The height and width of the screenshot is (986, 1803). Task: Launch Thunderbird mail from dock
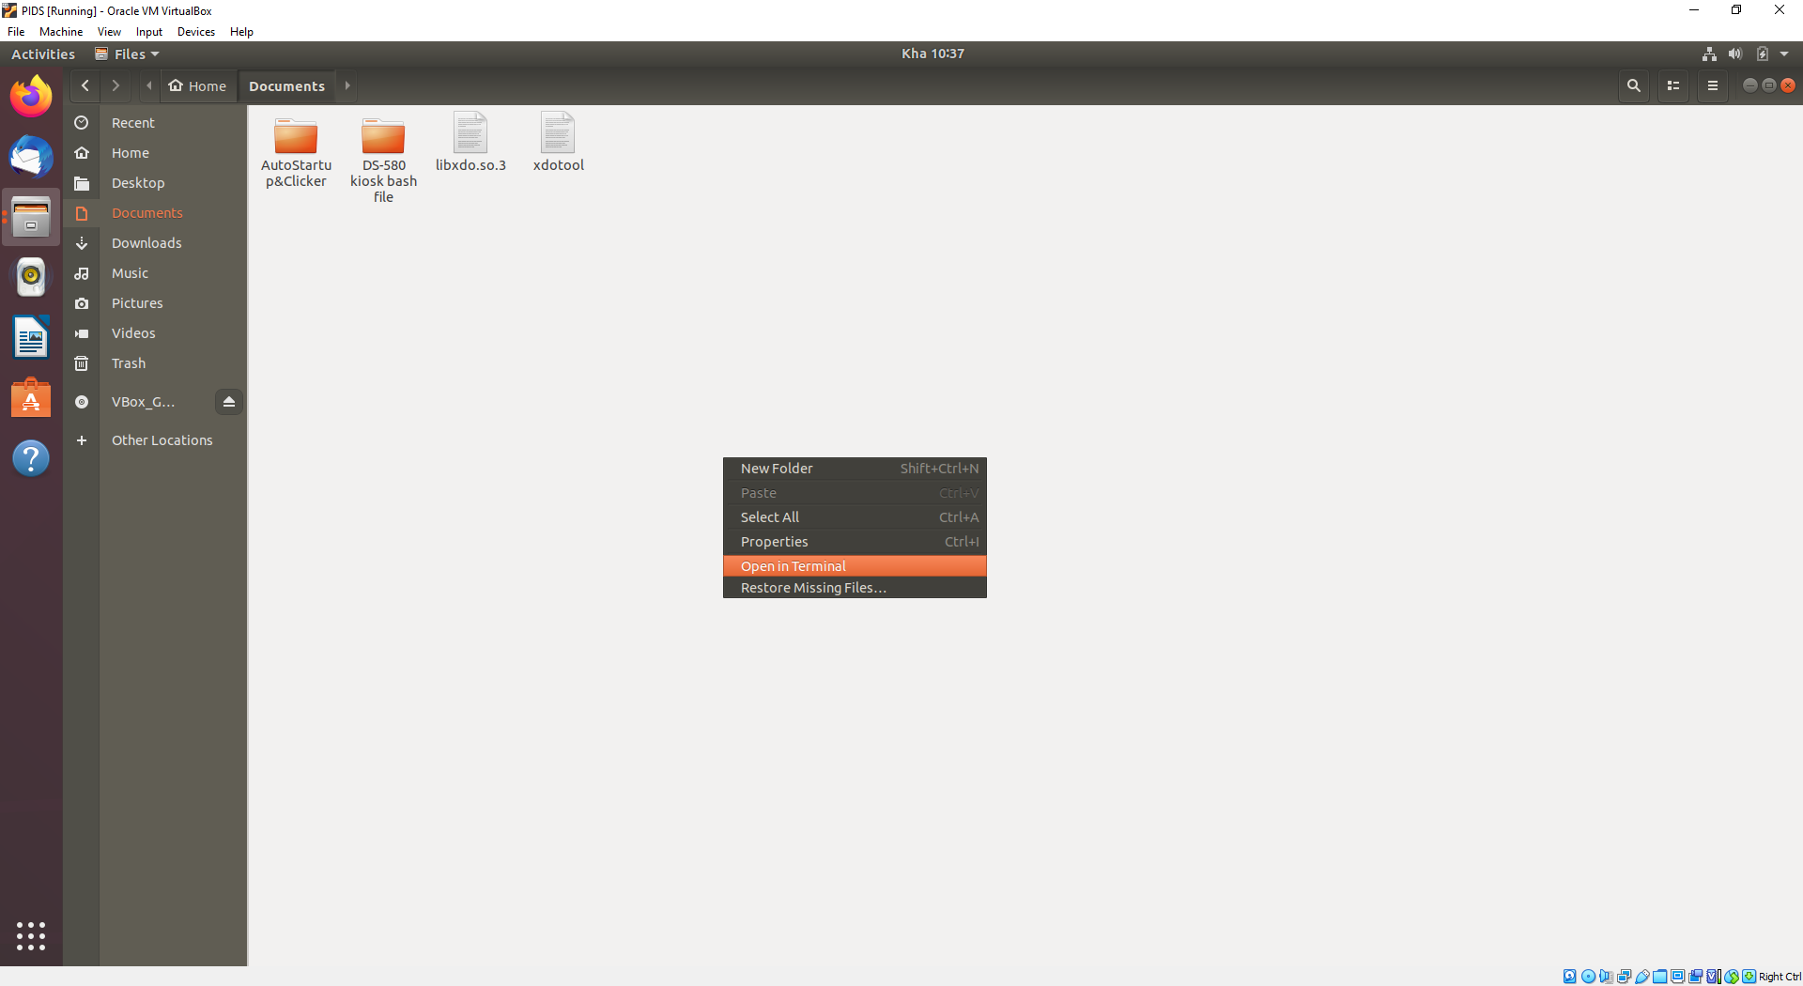[31, 157]
